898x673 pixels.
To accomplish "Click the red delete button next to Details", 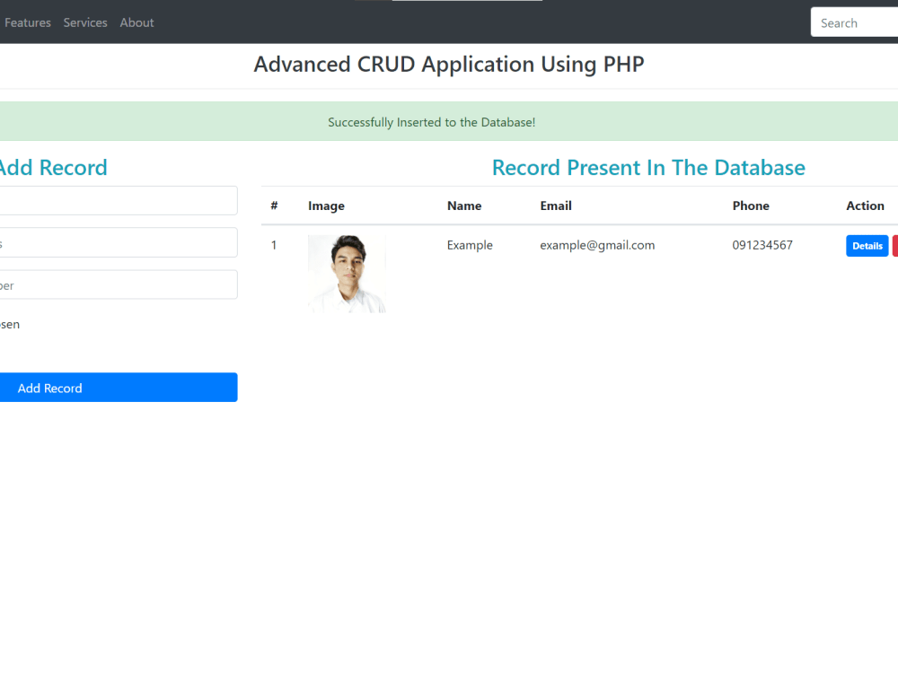I will click(894, 245).
